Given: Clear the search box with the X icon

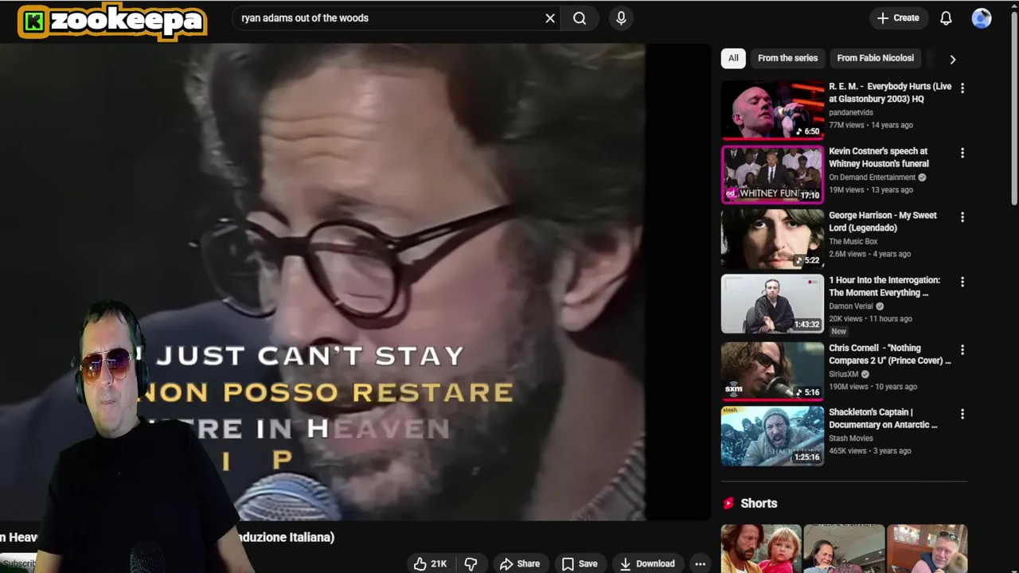Looking at the screenshot, I should (x=550, y=18).
